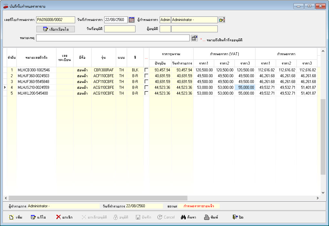
Task: Click the ยกเลิก (Cancel document) button
Action: [64, 217]
